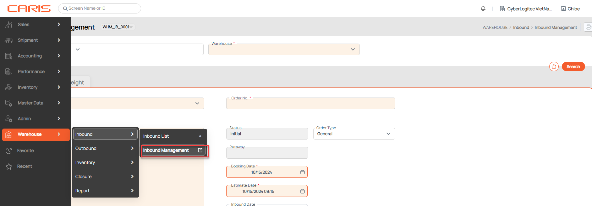The image size is (592, 206).
Task: Open the Master Data menu
Action: pyautogui.click(x=35, y=103)
